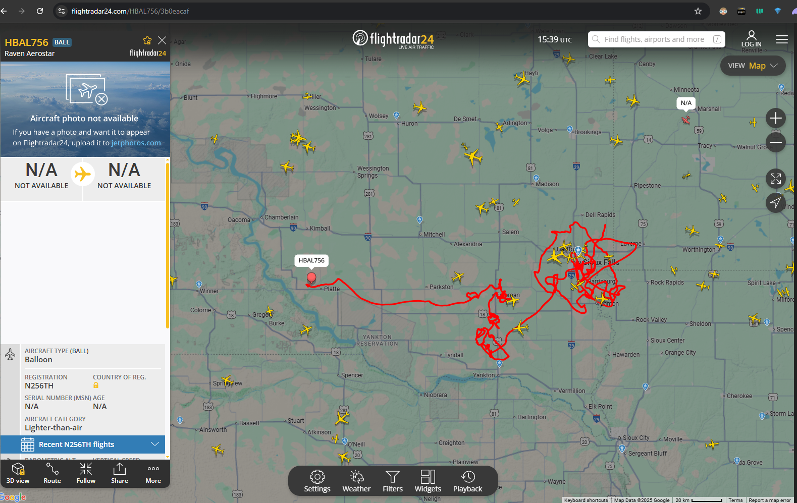Follow the HBAL756 balloon
Image resolution: width=797 pixels, height=503 pixels.
tap(86, 473)
